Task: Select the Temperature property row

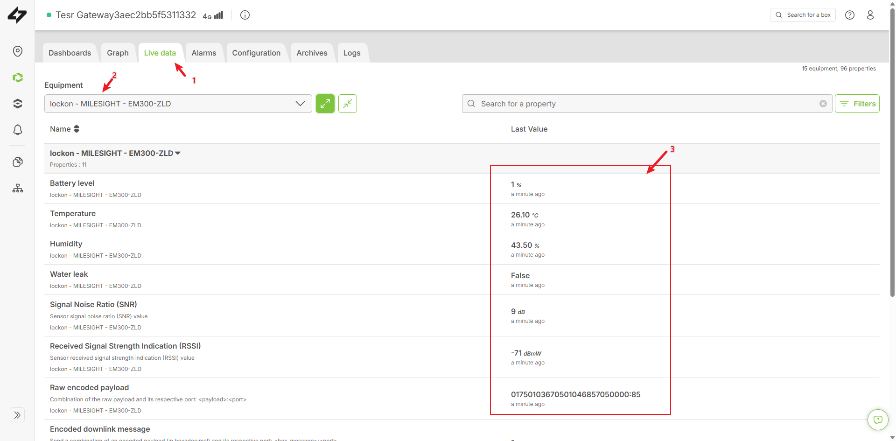Action: tap(462, 219)
